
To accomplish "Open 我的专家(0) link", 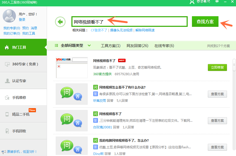I will coord(12,28).
